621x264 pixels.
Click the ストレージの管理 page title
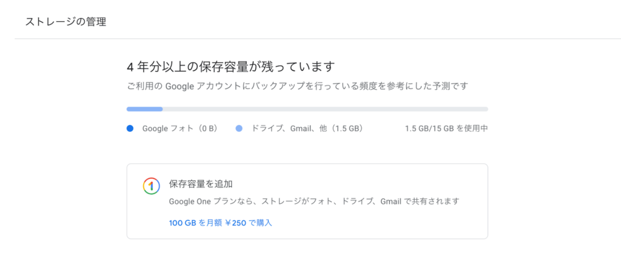65,22
